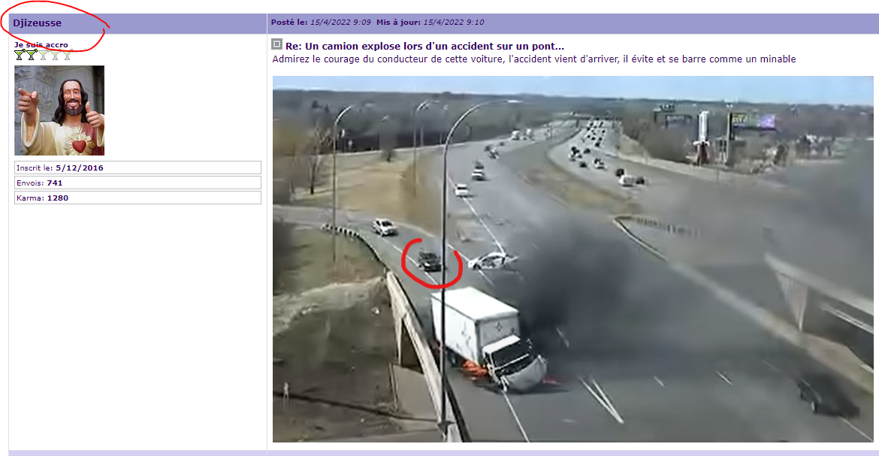
Task: Click the "Mis à jour" timestamp 15/4/2022 9:10
Action: pos(454,23)
